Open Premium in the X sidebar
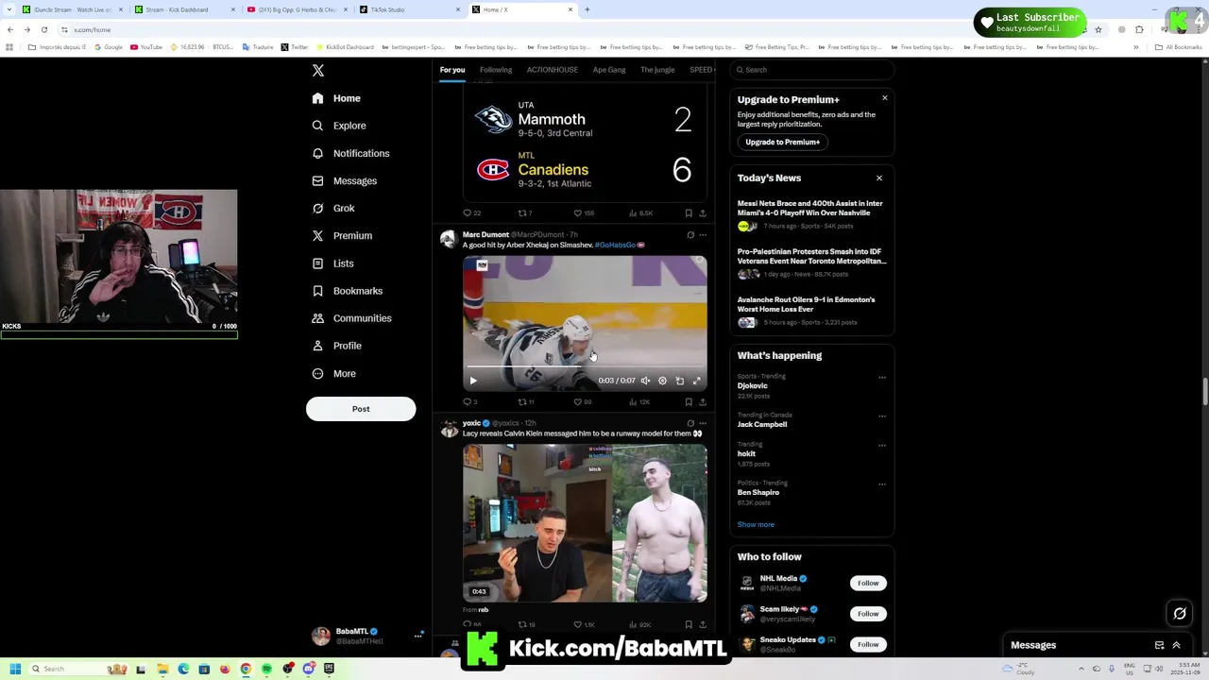The width and height of the screenshot is (1209, 680). pos(341,235)
